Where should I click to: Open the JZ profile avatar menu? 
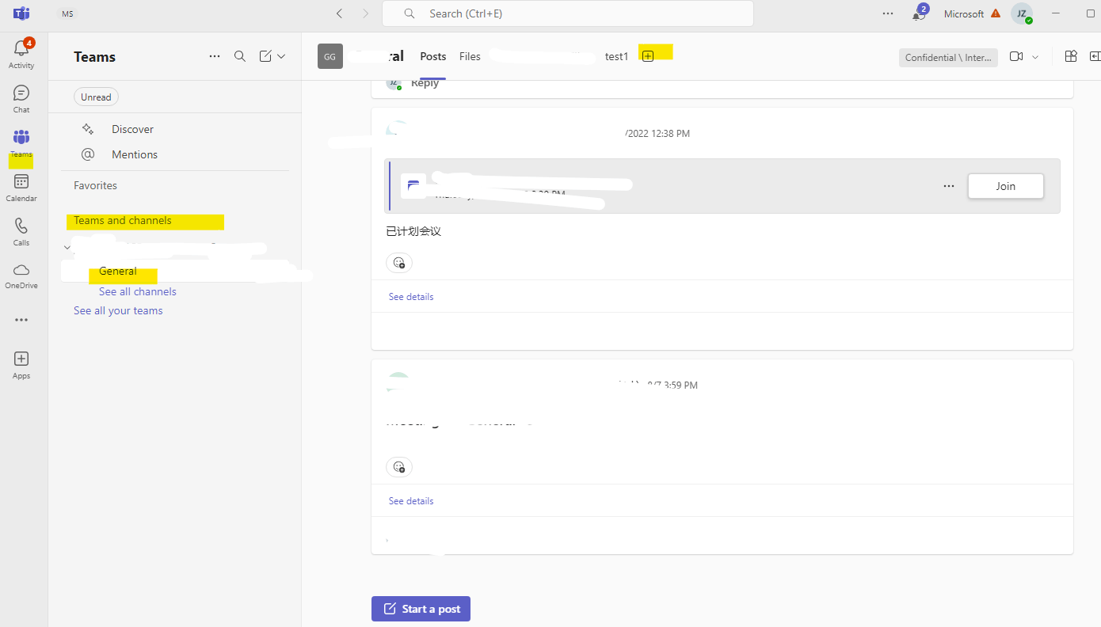1022,13
